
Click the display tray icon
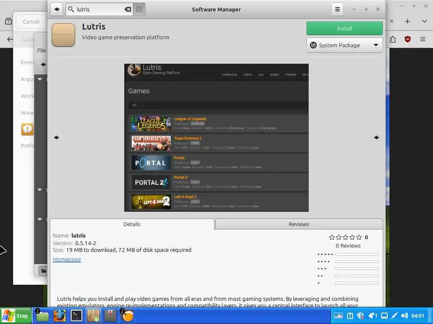384,316
